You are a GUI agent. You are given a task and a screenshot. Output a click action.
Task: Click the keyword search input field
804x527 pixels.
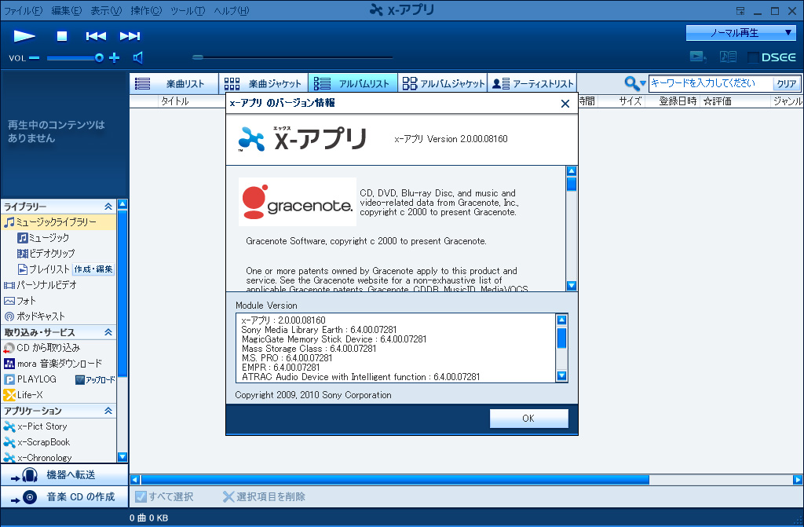click(x=710, y=83)
